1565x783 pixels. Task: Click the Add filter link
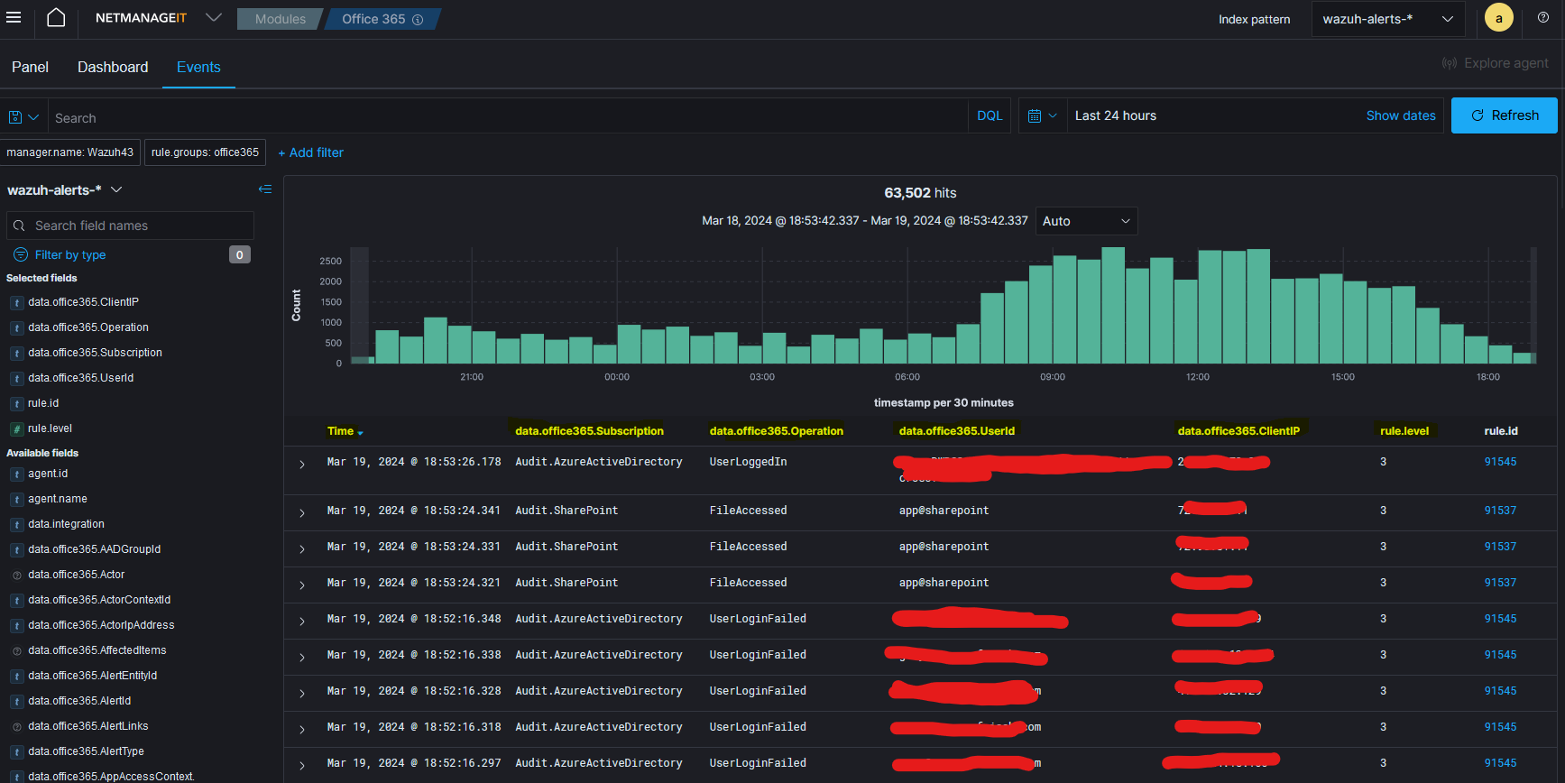coord(310,152)
